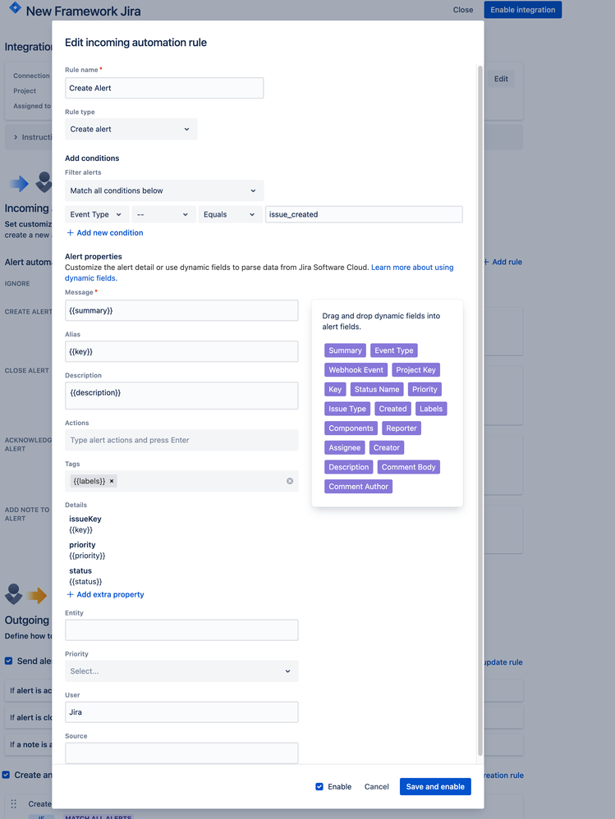Image resolution: width=615 pixels, height=819 pixels.
Task: Toggle the Send alerts checkbox behind dialog
Action: 8,661
